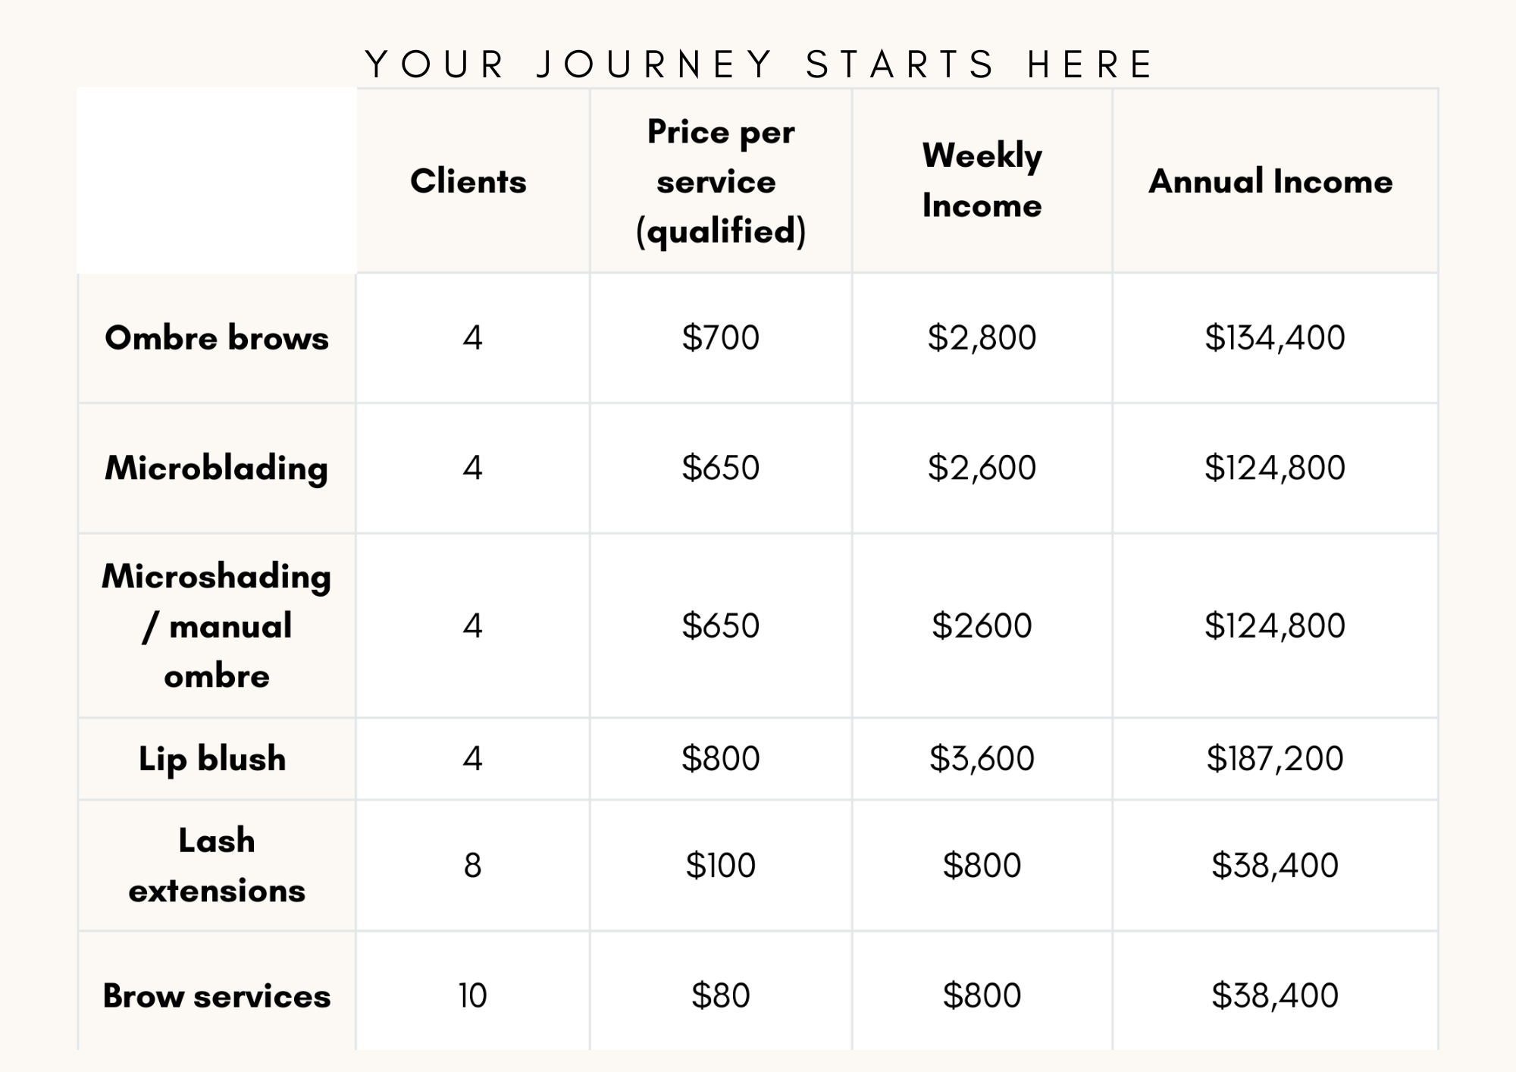Click the $187,200 annual income cell

(1275, 758)
